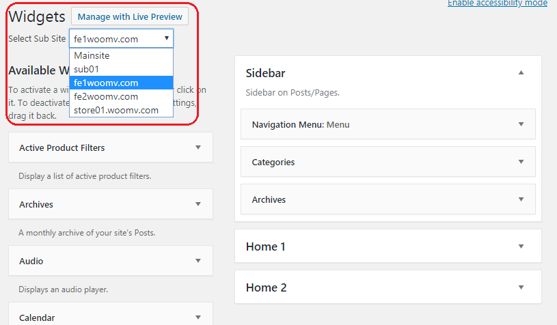This screenshot has width=557, height=325.
Task: Select fe1woomv.com in the dropdown list
Action: pyautogui.click(x=106, y=83)
